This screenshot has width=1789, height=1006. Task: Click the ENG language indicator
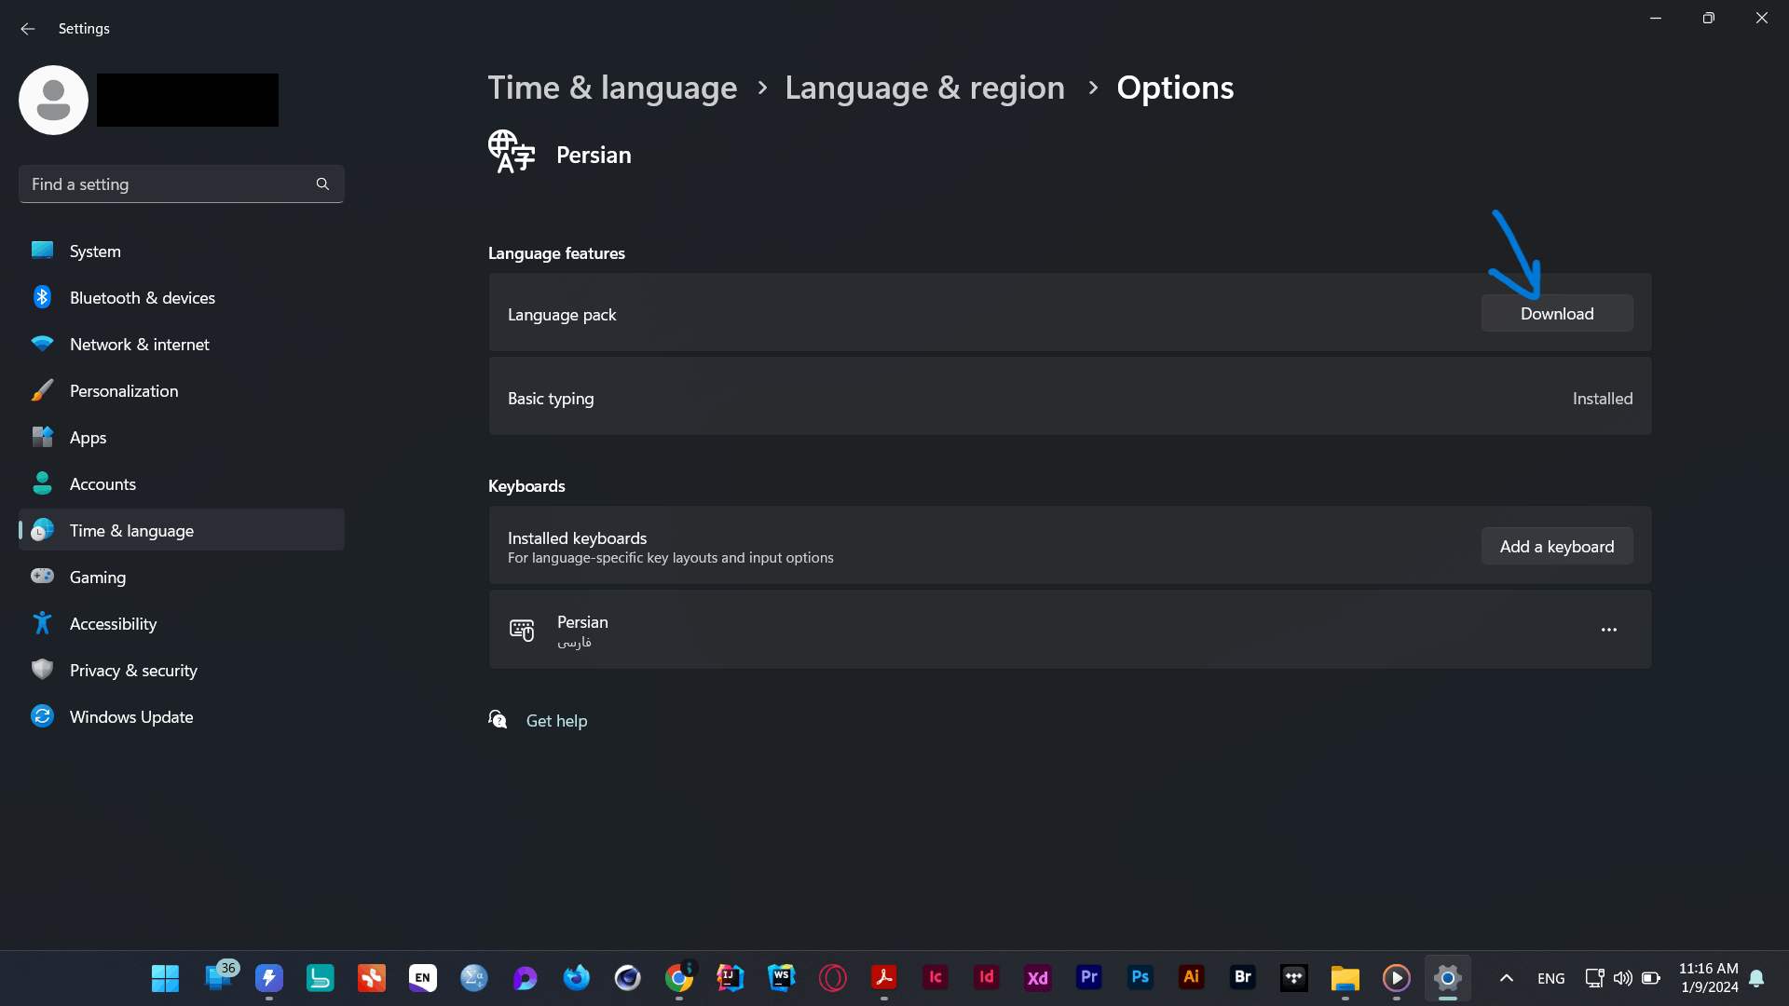(x=1551, y=978)
